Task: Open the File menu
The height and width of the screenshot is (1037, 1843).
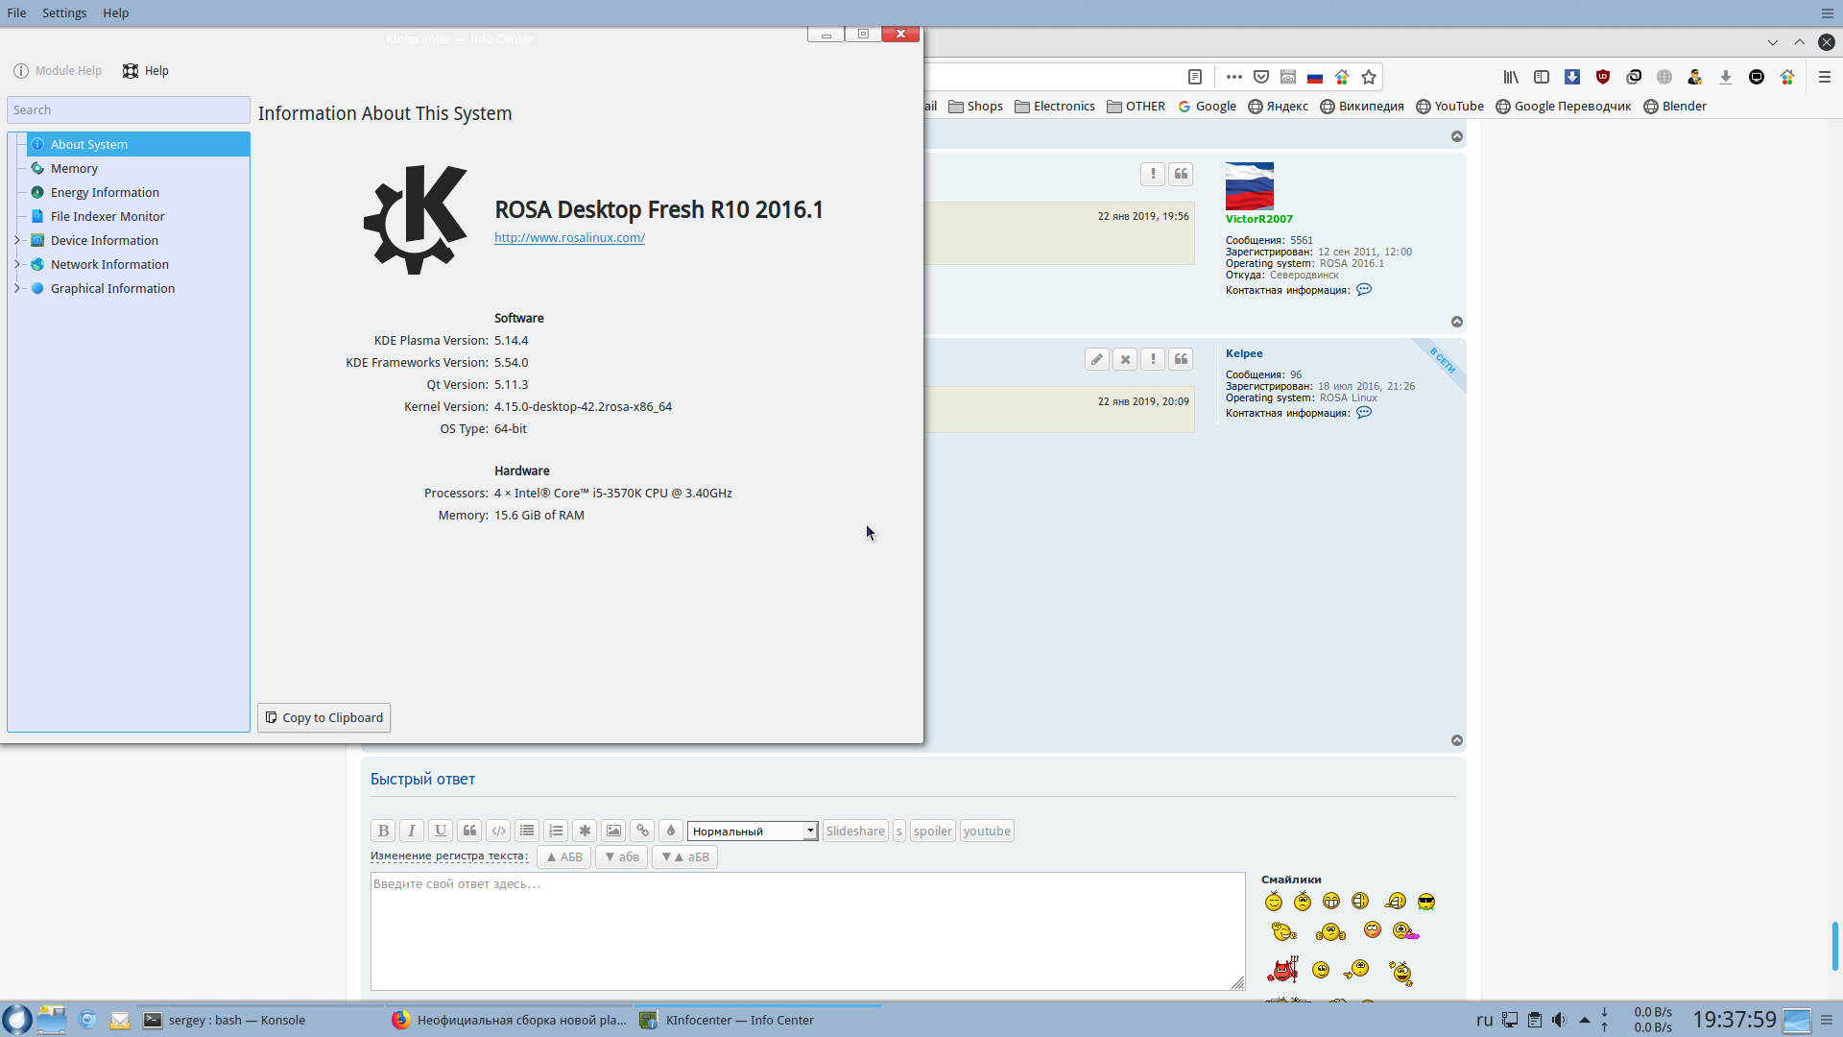Action: [x=16, y=12]
